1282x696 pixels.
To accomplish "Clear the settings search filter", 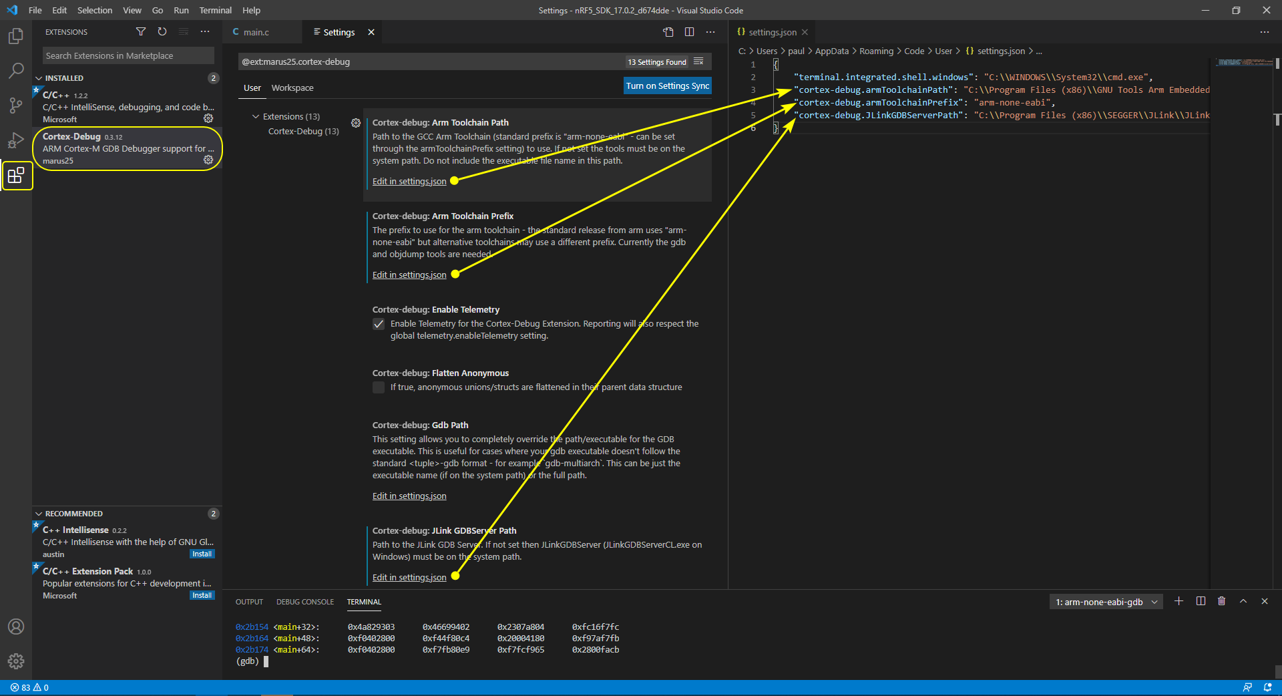I will pyautogui.click(x=698, y=61).
